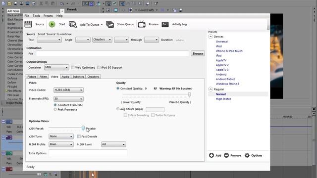The width and height of the screenshot is (317, 178).
Task: Tick the Turbo first pass checkbox
Action: (153, 115)
